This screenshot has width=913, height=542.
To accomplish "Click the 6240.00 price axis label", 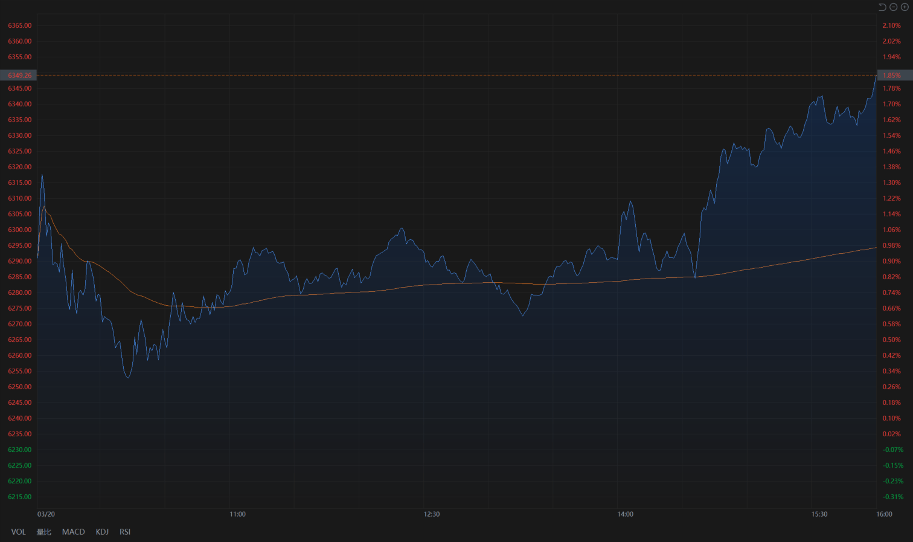I will 19,418.
